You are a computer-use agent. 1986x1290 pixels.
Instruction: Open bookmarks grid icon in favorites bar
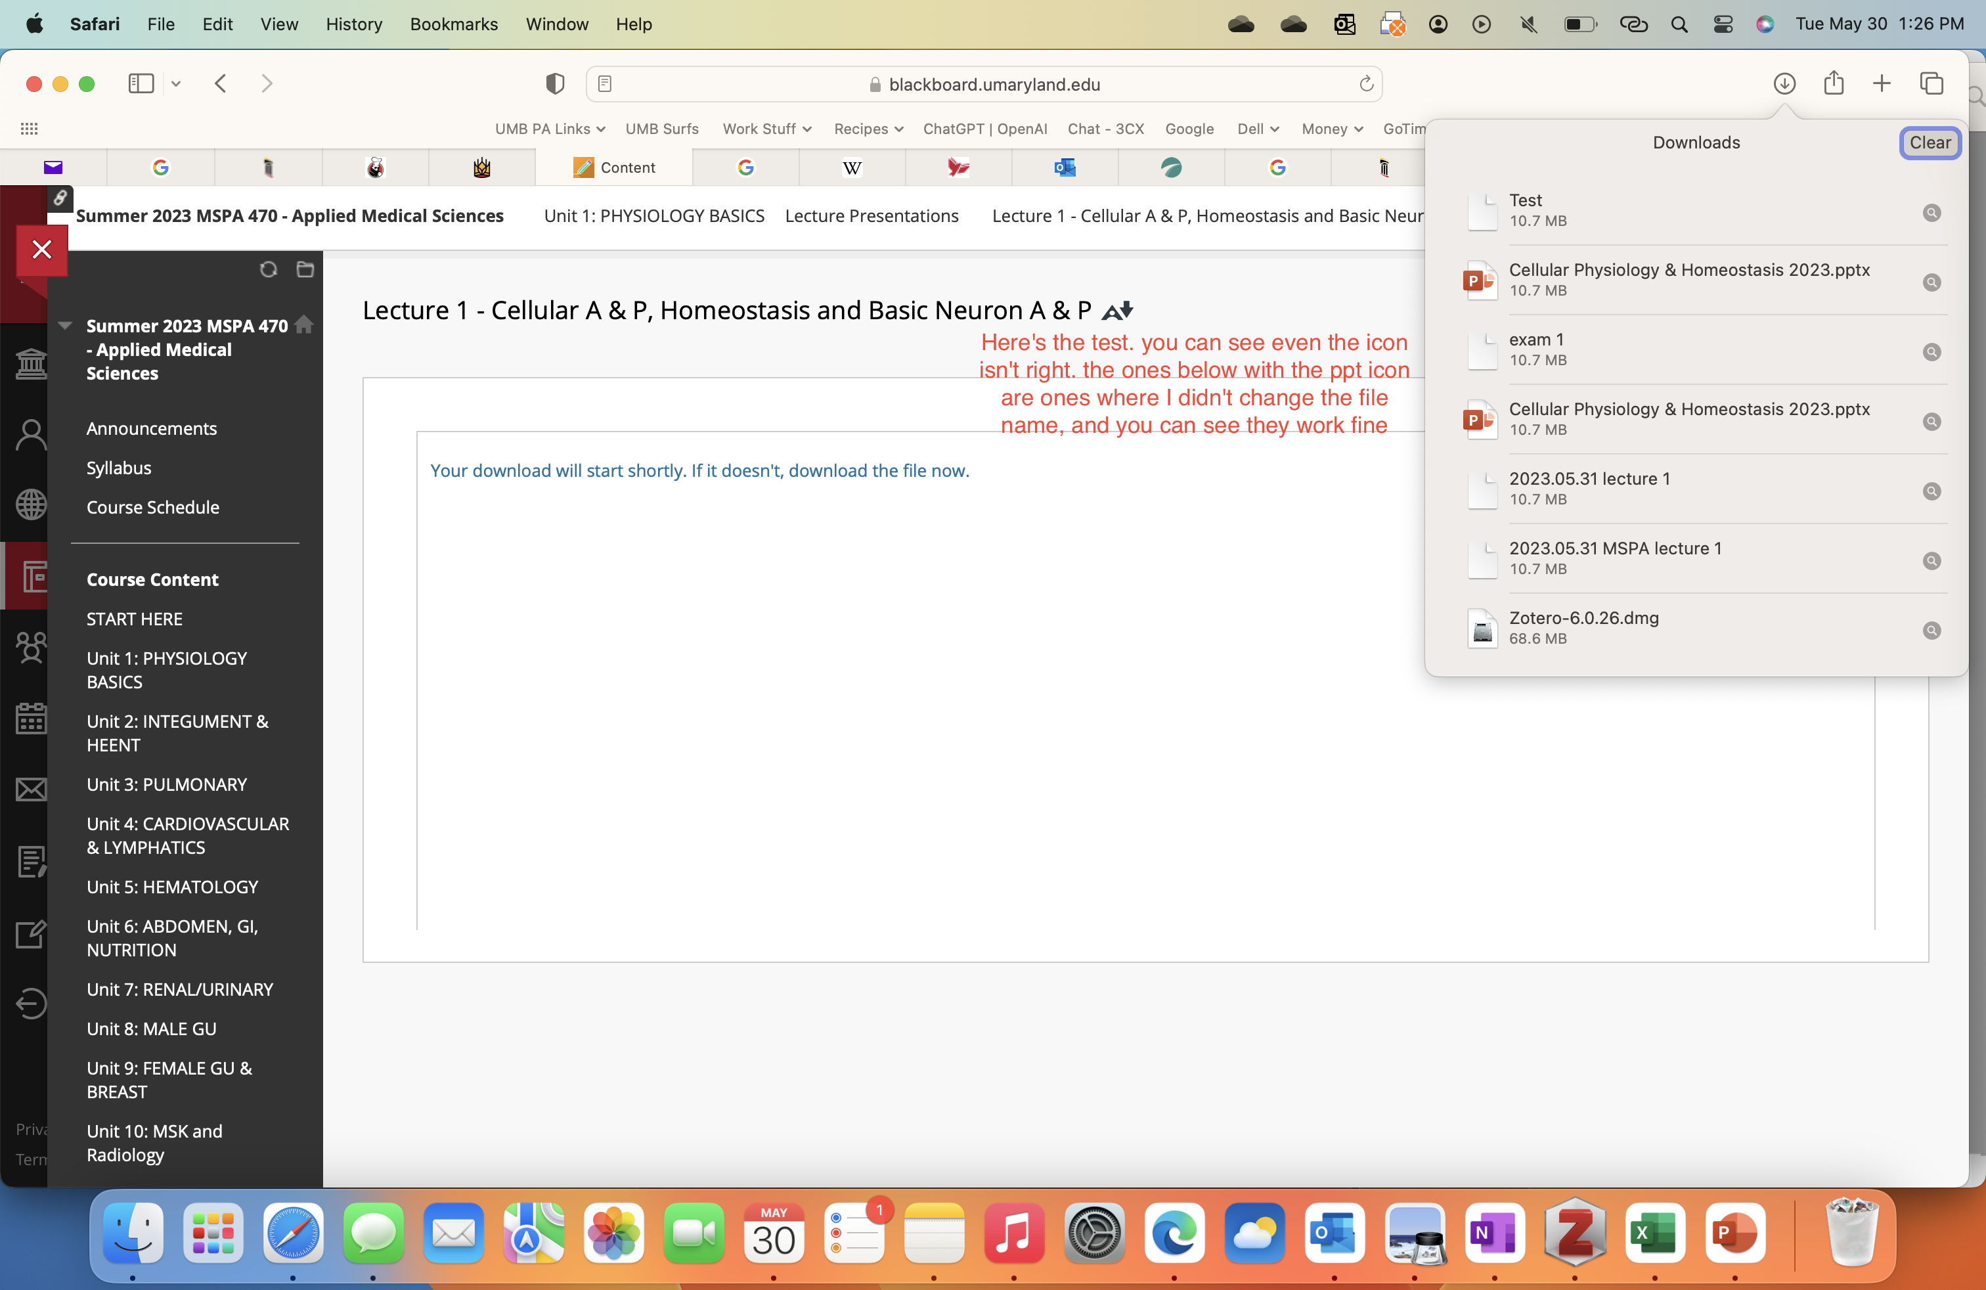click(x=29, y=129)
